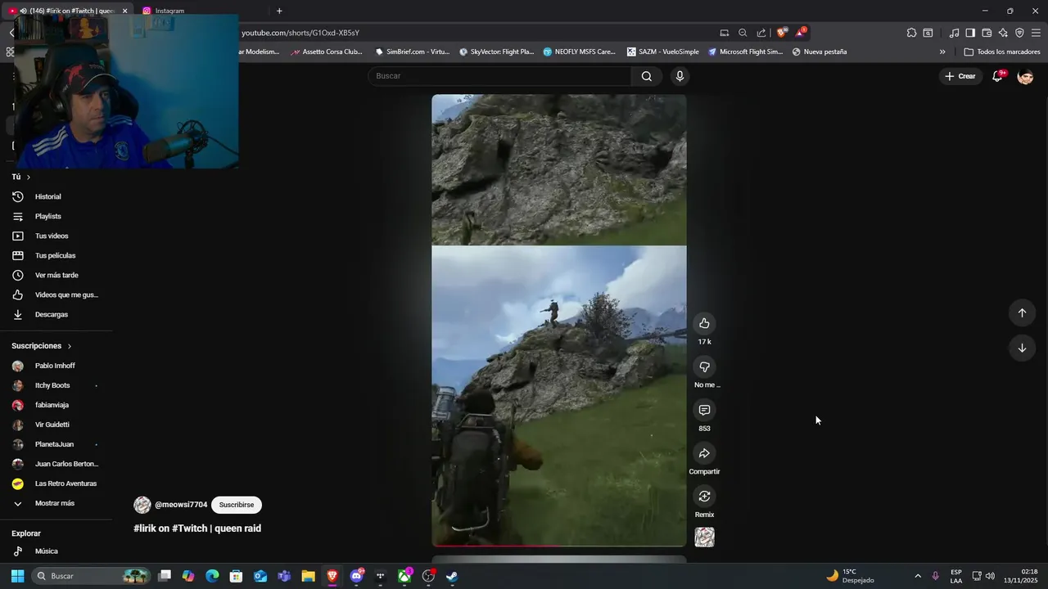Like the short using thumbs up icon
This screenshot has width=1048, height=589.
pyautogui.click(x=704, y=323)
